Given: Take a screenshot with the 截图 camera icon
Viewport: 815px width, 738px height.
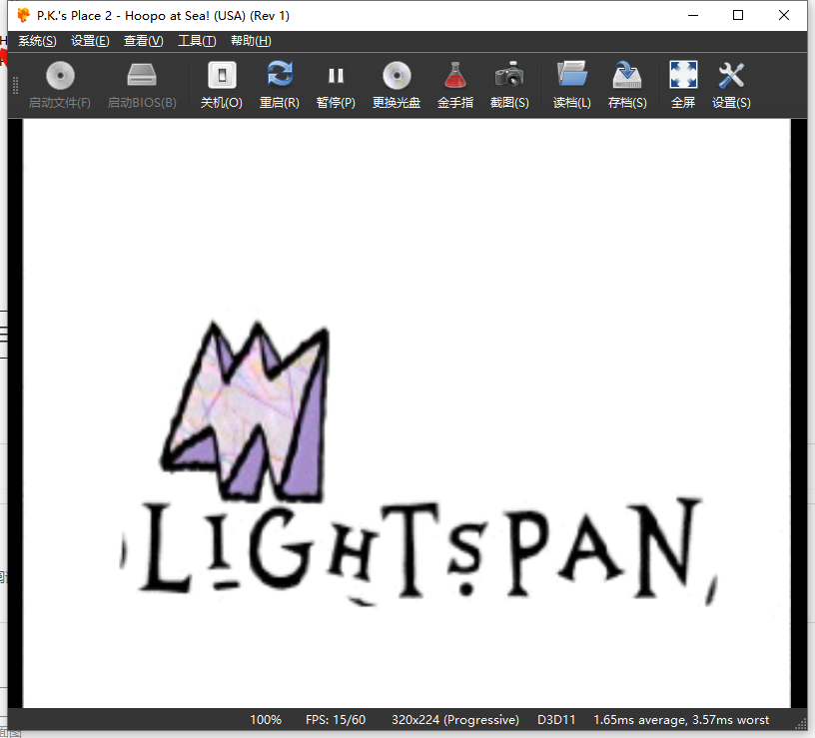Looking at the screenshot, I should [509, 76].
